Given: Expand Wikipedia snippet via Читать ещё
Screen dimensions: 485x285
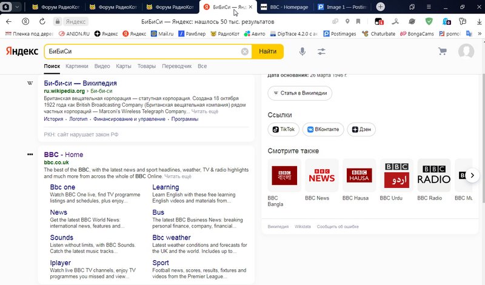Looking at the screenshot, I should tap(204, 112).
